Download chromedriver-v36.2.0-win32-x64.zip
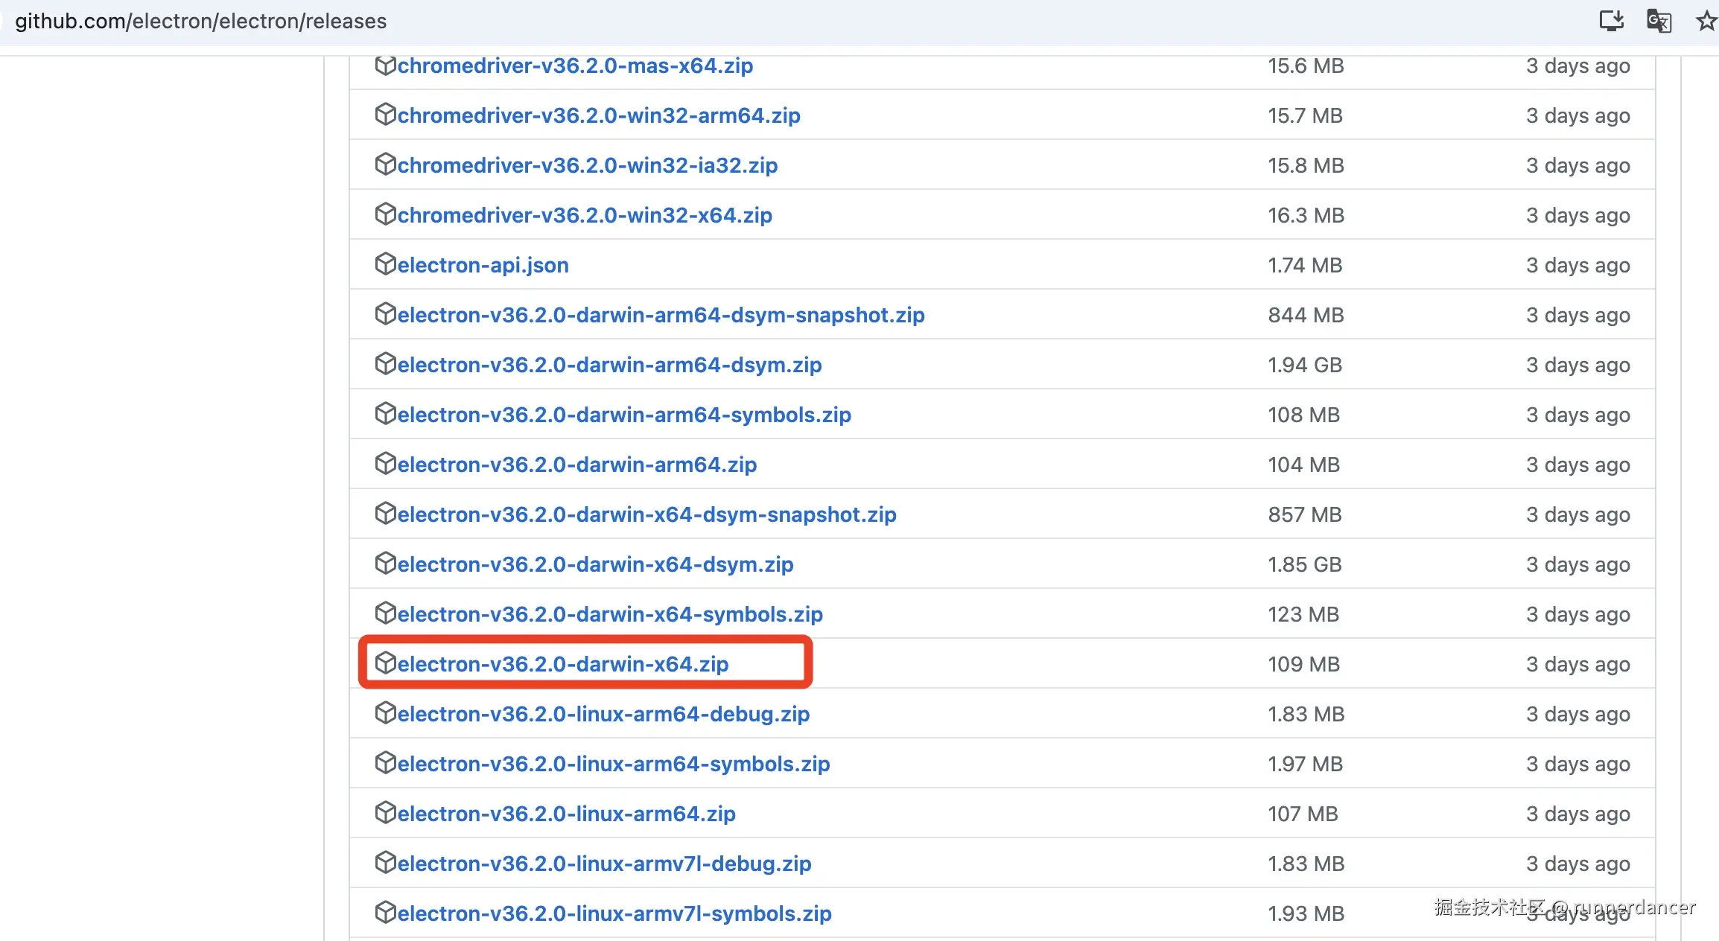 (x=585, y=215)
